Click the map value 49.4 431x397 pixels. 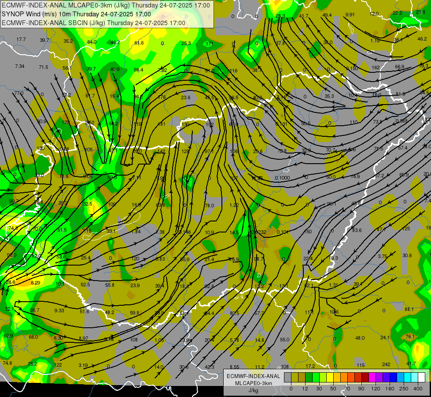[327, 15]
